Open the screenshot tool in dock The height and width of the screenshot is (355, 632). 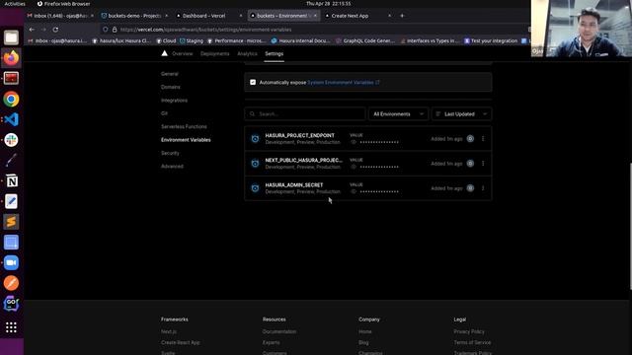coord(11,243)
